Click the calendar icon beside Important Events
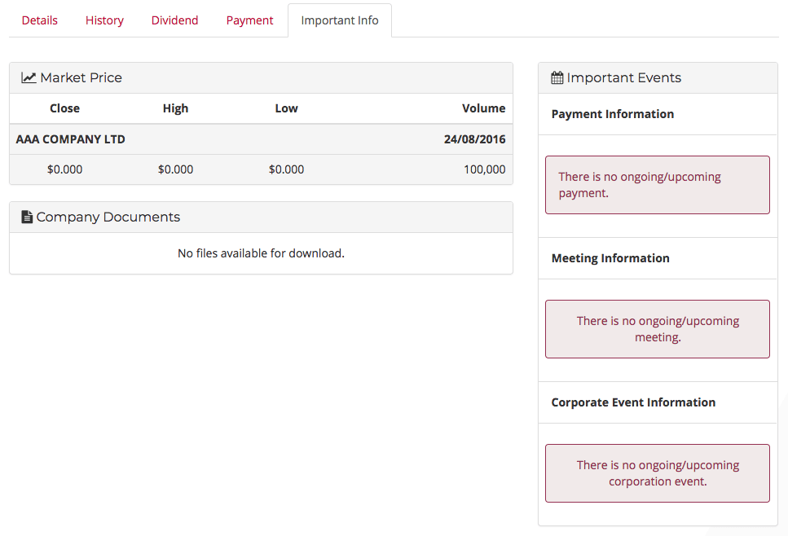The image size is (788, 536). tap(557, 77)
